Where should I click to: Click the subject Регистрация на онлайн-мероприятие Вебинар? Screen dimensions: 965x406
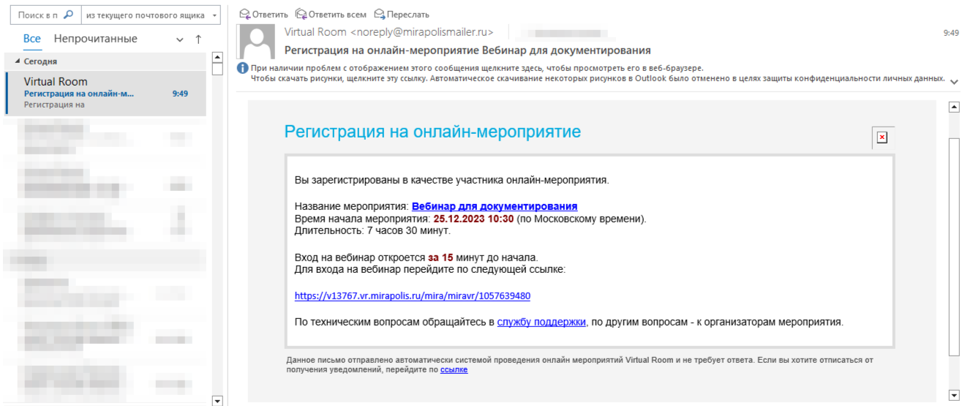point(468,50)
